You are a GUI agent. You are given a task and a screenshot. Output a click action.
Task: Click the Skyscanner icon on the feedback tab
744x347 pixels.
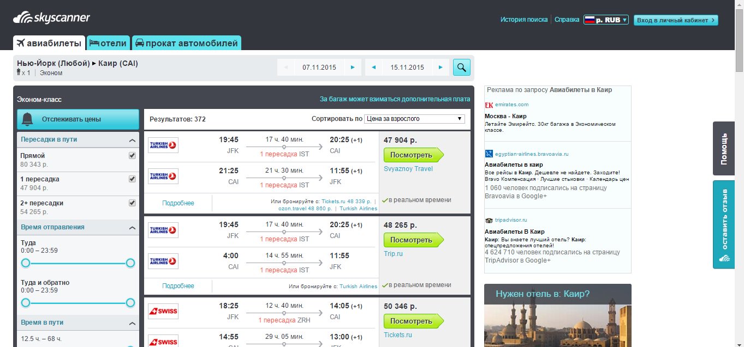click(724, 259)
